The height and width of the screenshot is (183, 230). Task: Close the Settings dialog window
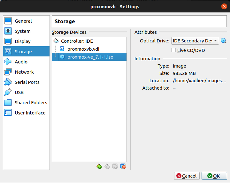click(x=224, y=6)
